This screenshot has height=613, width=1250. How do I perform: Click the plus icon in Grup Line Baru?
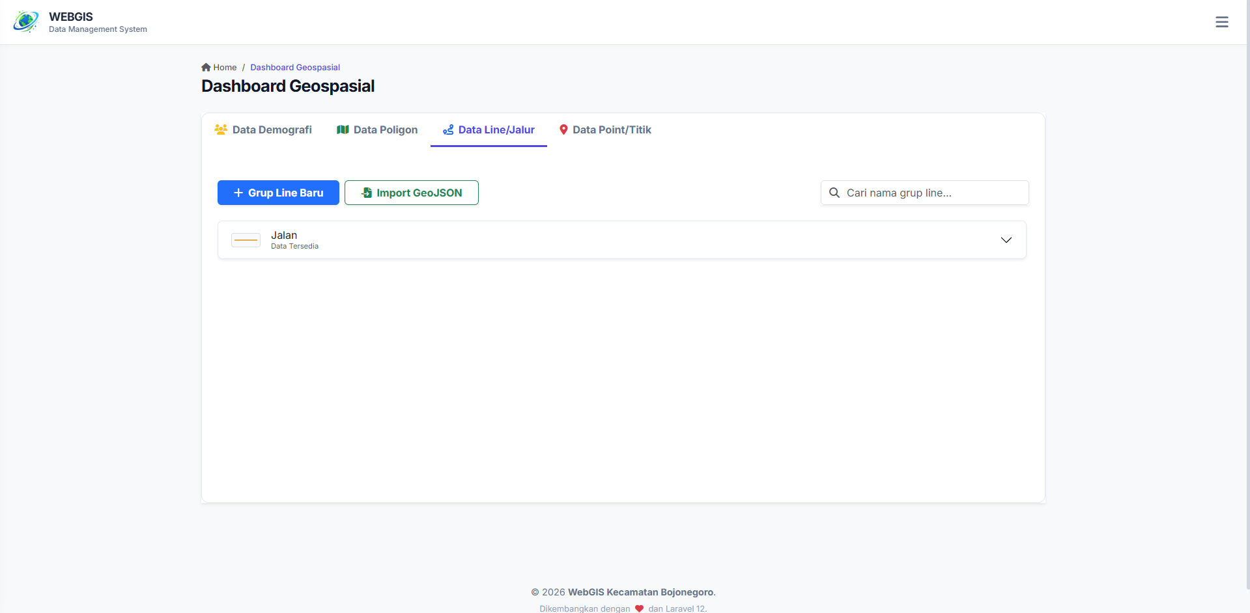coord(238,193)
